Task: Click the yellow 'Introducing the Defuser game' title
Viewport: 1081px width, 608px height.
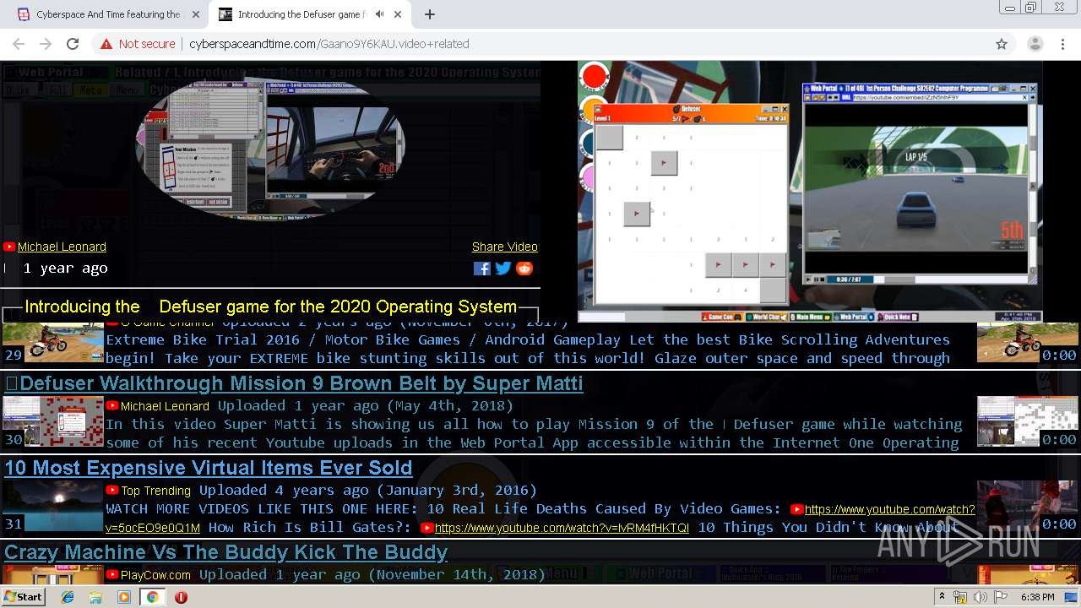Action: pyautogui.click(x=270, y=307)
